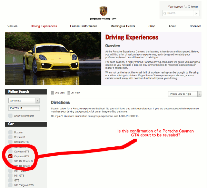The height and width of the screenshot is (188, 207).
Task: Open Your Account link
Action: 176,7
